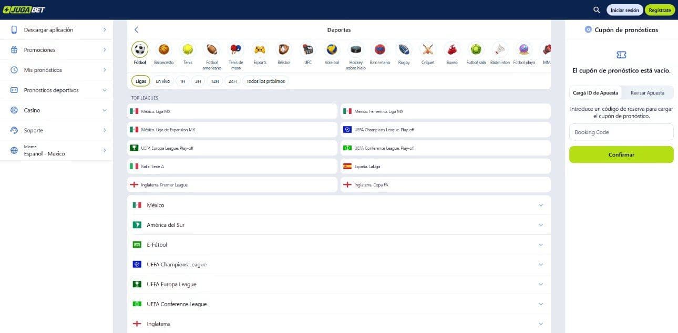This screenshot has width=678, height=333.
Task: Select the Todos los próximos filter
Action: click(x=265, y=81)
